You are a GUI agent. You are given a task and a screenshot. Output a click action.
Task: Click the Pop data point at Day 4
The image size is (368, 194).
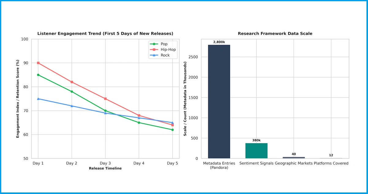[x=139, y=123]
